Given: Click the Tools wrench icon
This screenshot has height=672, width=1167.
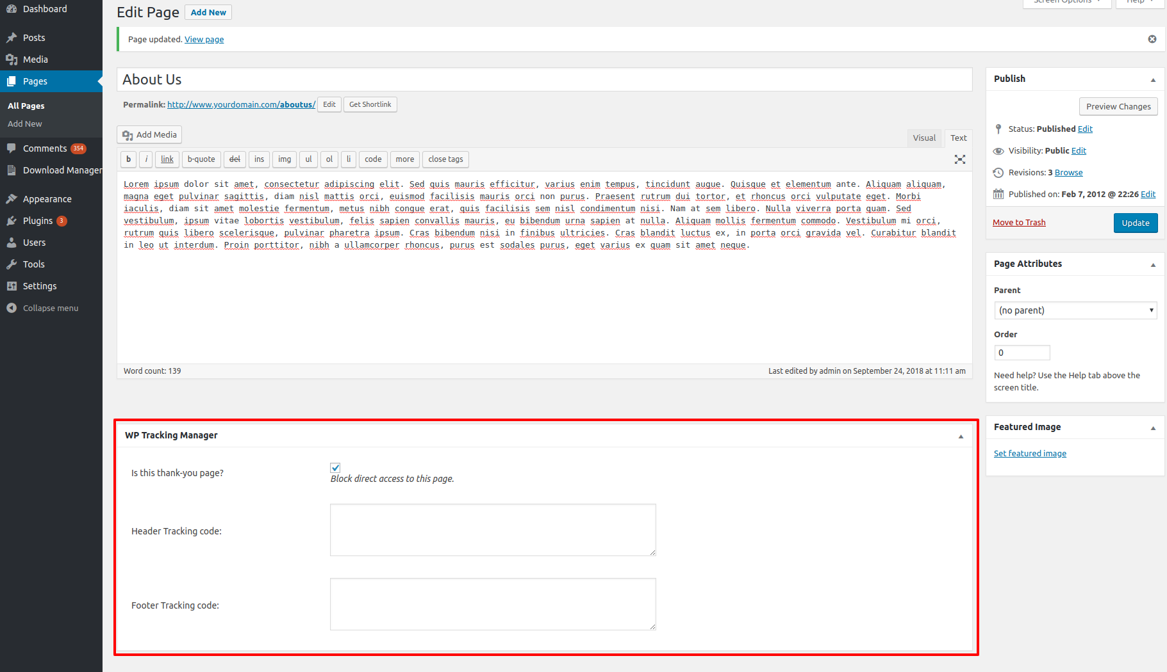Looking at the screenshot, I should point(12,264).
